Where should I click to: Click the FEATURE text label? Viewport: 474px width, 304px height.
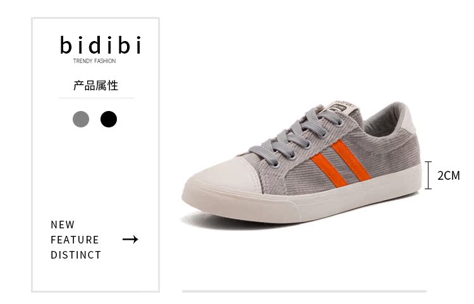point(75,240)
